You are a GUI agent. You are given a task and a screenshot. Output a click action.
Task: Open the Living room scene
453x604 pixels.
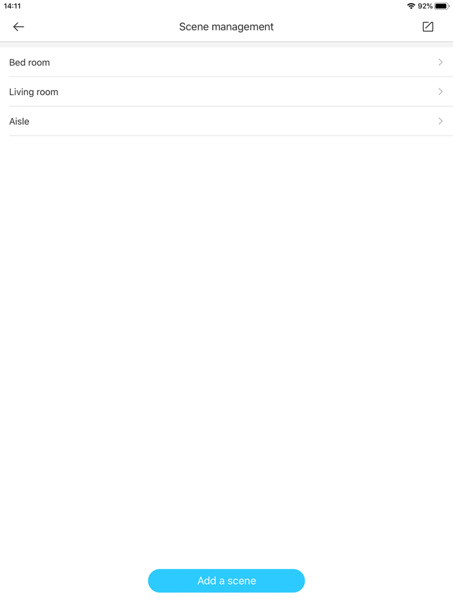pos(226,92)
